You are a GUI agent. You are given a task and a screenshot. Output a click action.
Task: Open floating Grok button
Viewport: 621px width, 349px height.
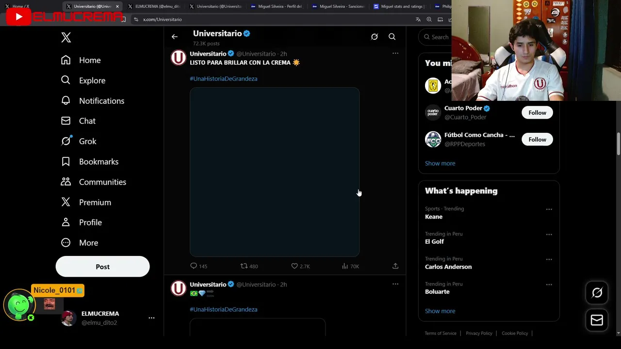point(597,293)
